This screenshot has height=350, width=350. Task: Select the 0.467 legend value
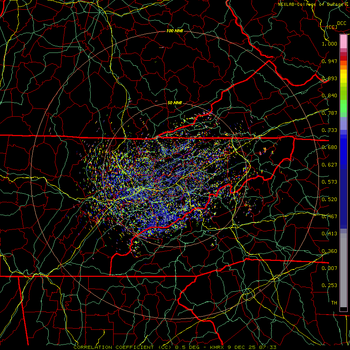[x=329, y=217]
